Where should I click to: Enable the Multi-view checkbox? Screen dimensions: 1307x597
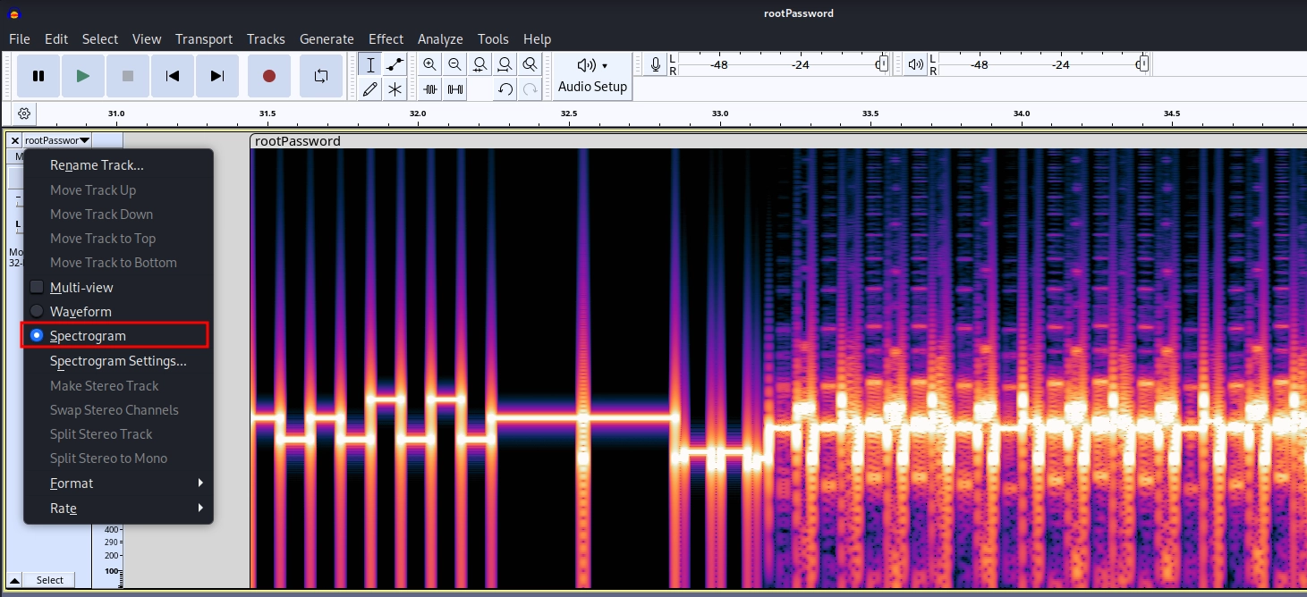pyautogui.click(x=38, y=288)
